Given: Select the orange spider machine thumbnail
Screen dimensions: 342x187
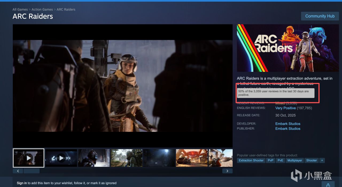Looking at the screenshot, I should (192, 158).
